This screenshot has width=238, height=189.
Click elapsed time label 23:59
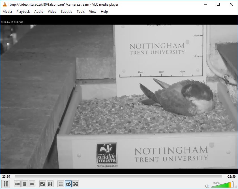6,177
